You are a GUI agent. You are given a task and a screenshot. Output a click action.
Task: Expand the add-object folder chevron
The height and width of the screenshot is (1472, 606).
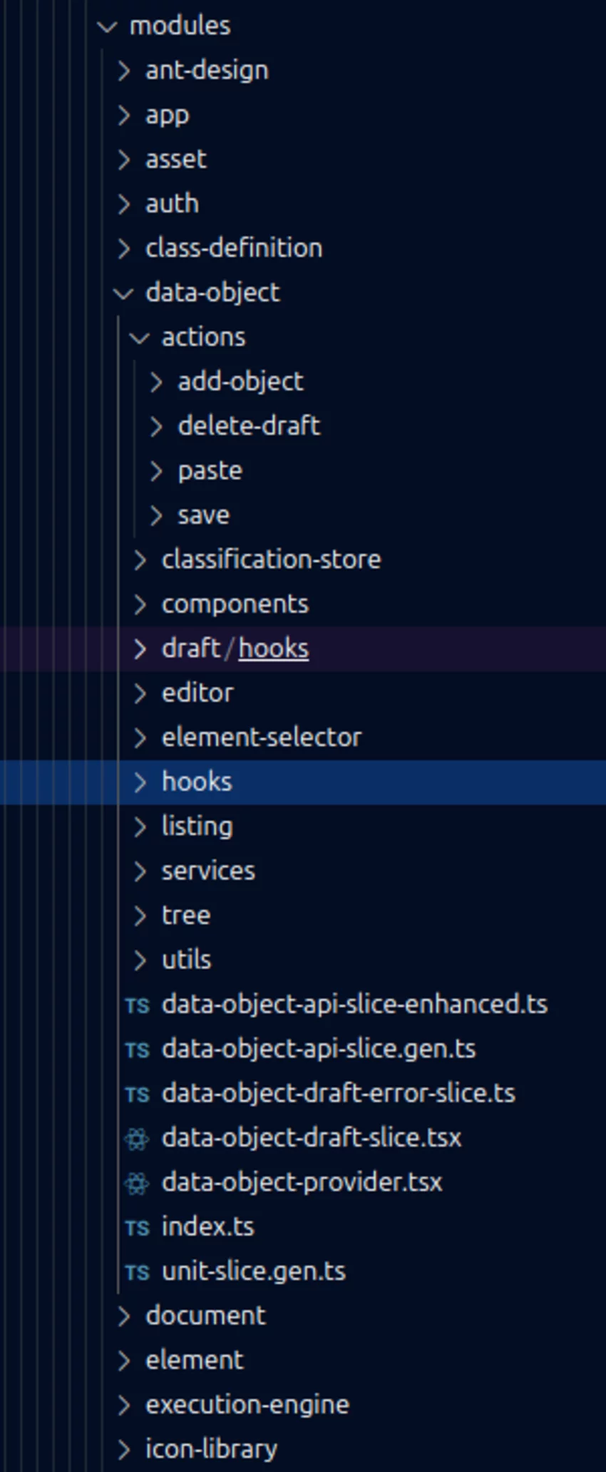pyautogui.click(x=156, y=382)
